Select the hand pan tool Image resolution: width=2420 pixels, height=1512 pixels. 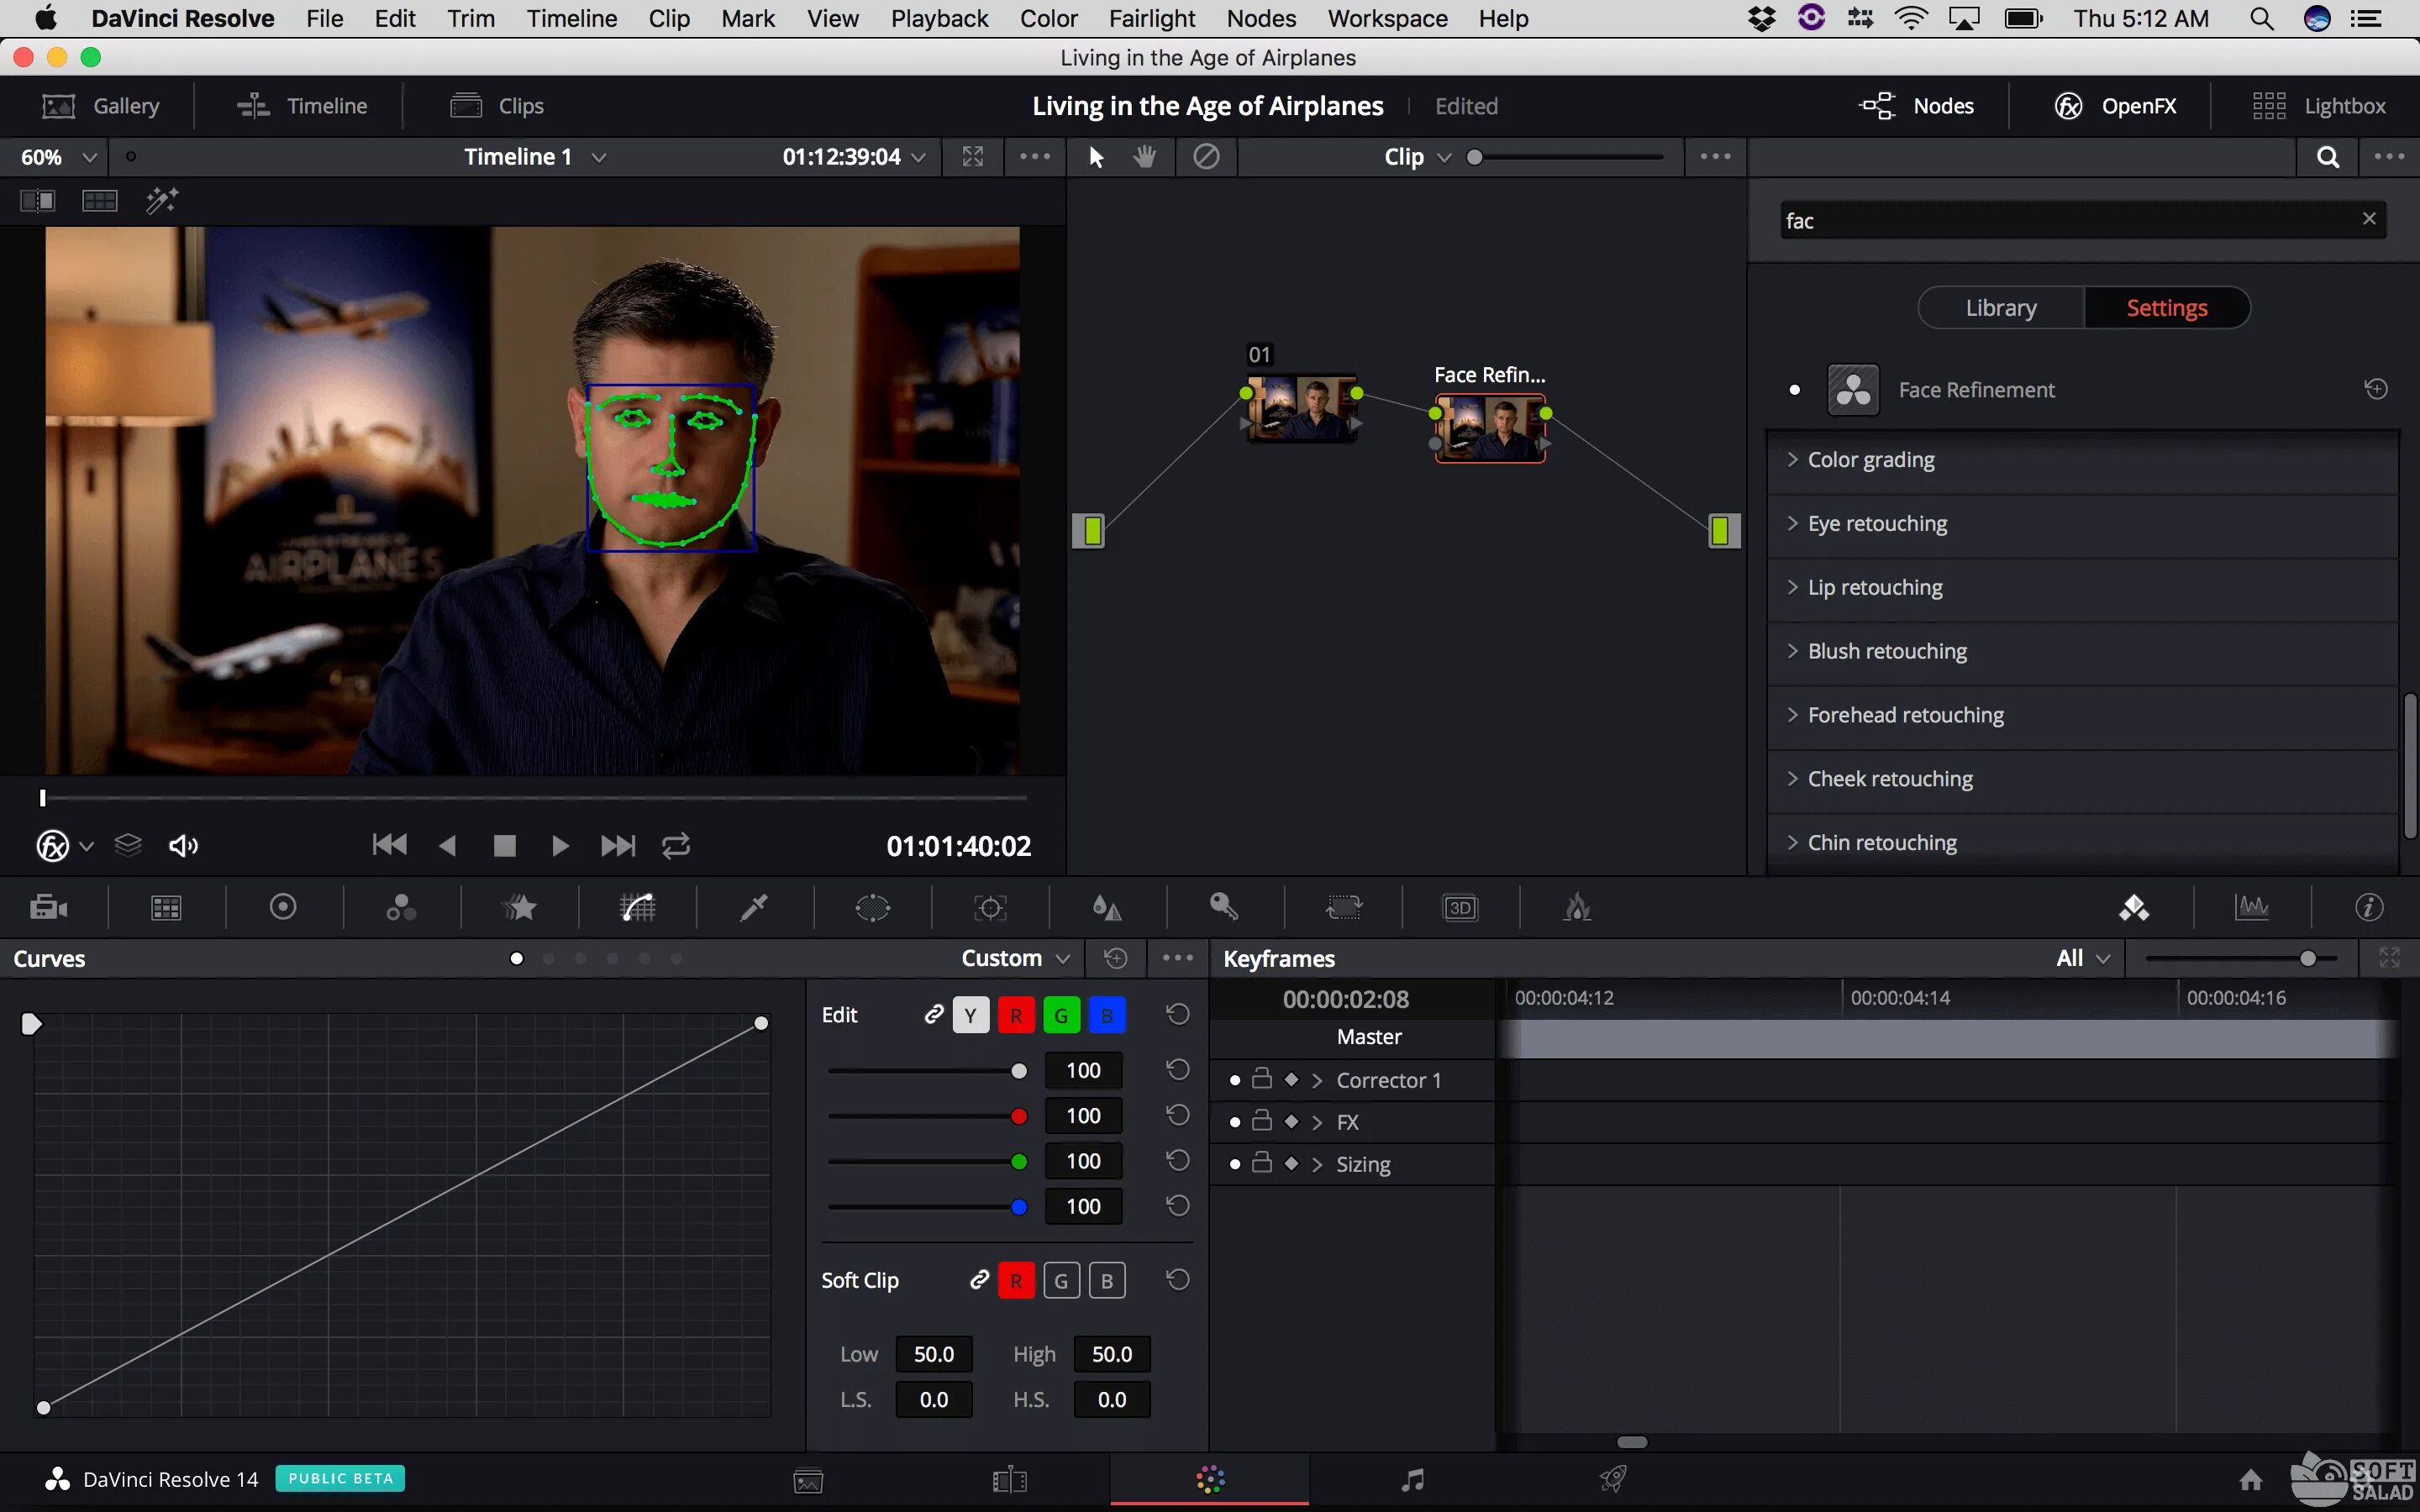pos(1145,157)
